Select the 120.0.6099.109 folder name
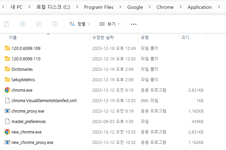Image resolution: width=226 pixels, height=150 pixels. (26, 48)
